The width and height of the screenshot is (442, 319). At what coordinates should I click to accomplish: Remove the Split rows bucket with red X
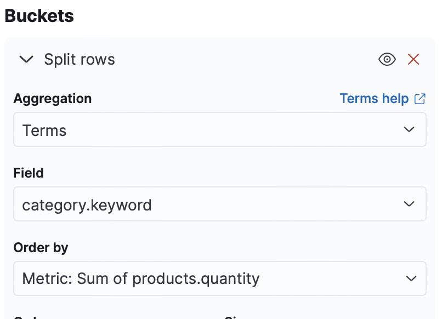413,60
